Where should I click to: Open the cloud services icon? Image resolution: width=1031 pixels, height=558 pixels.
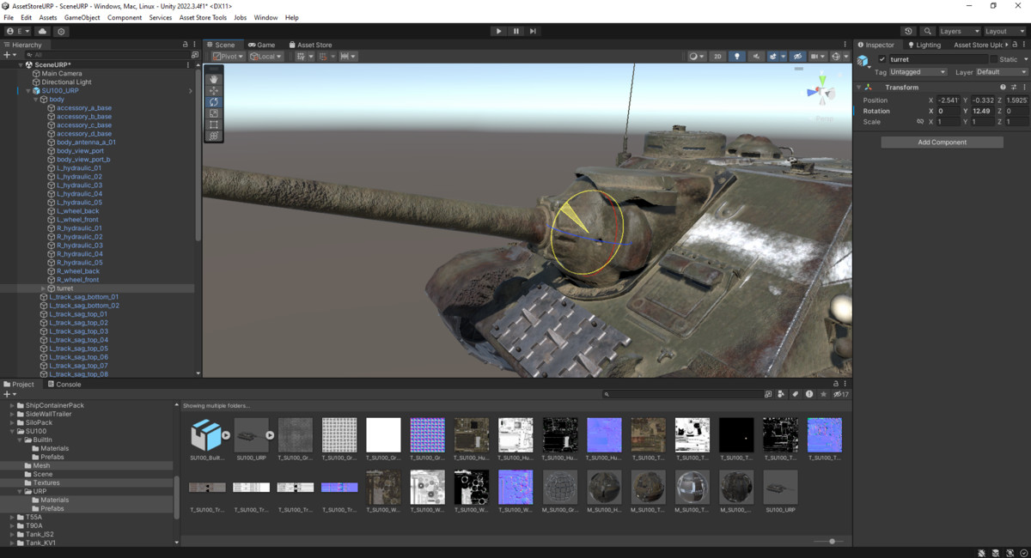coord(42,31)
